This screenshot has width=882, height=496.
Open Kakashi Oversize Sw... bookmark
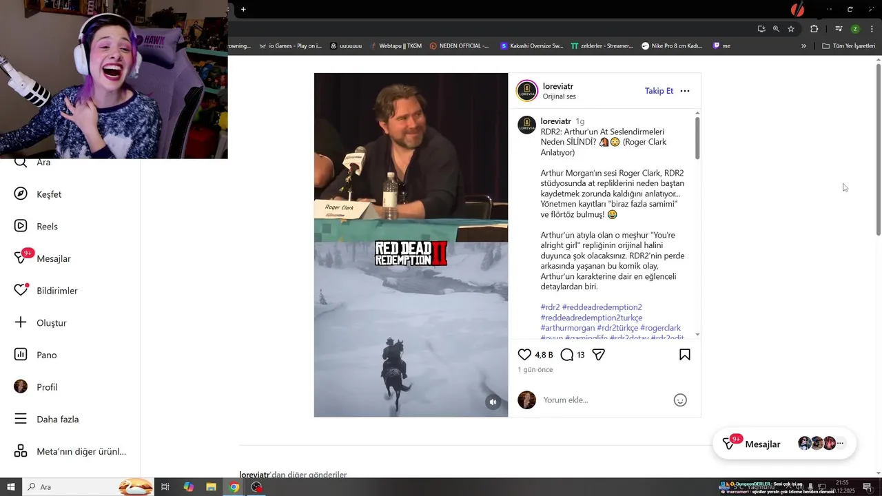coord(532,46)
